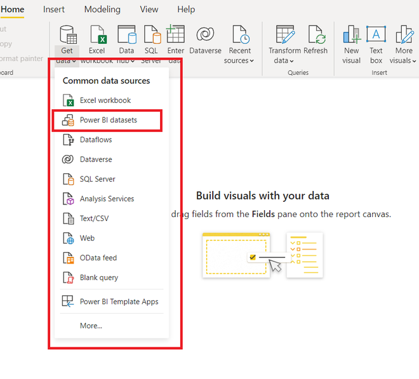Click the cube icon beside Analysis Services
The width and height of the screenshot is (419, 379).
tap(68, 199)
